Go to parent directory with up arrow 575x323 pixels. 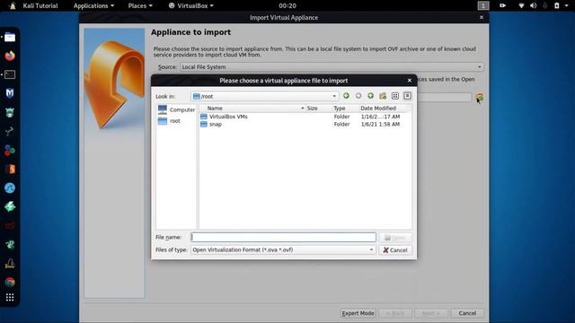(x=371, y=96)
